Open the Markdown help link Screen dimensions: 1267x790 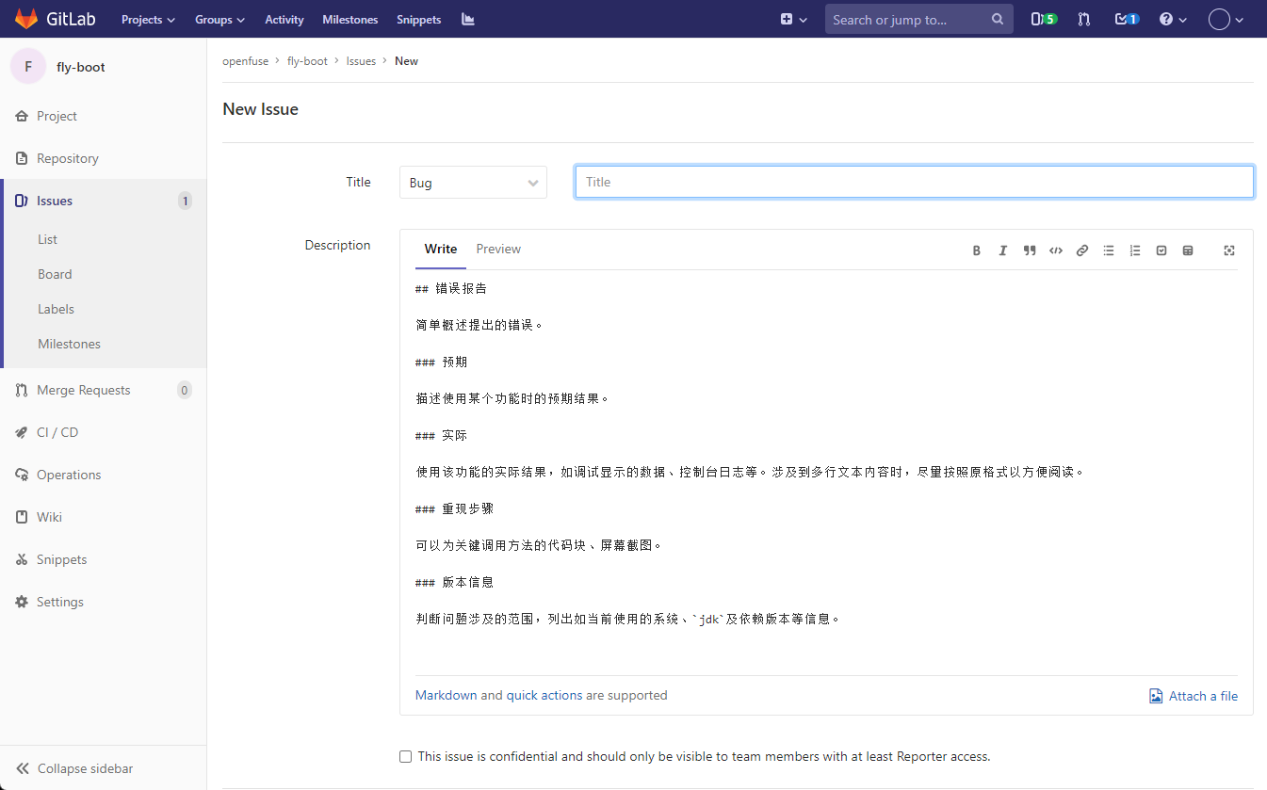pos(446,695)
